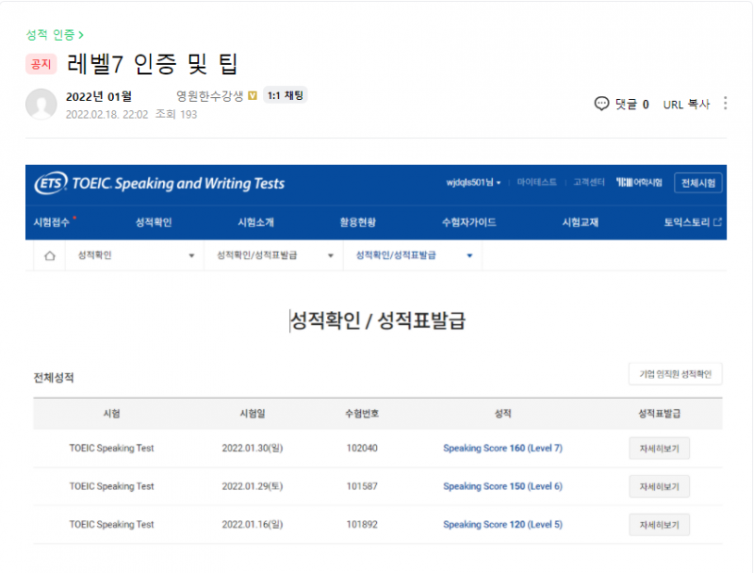The height and width of the screenshot is (573, 754).
Task: Click the exam date 2022.01.16(일)
Action: click(x=253, y=524)
